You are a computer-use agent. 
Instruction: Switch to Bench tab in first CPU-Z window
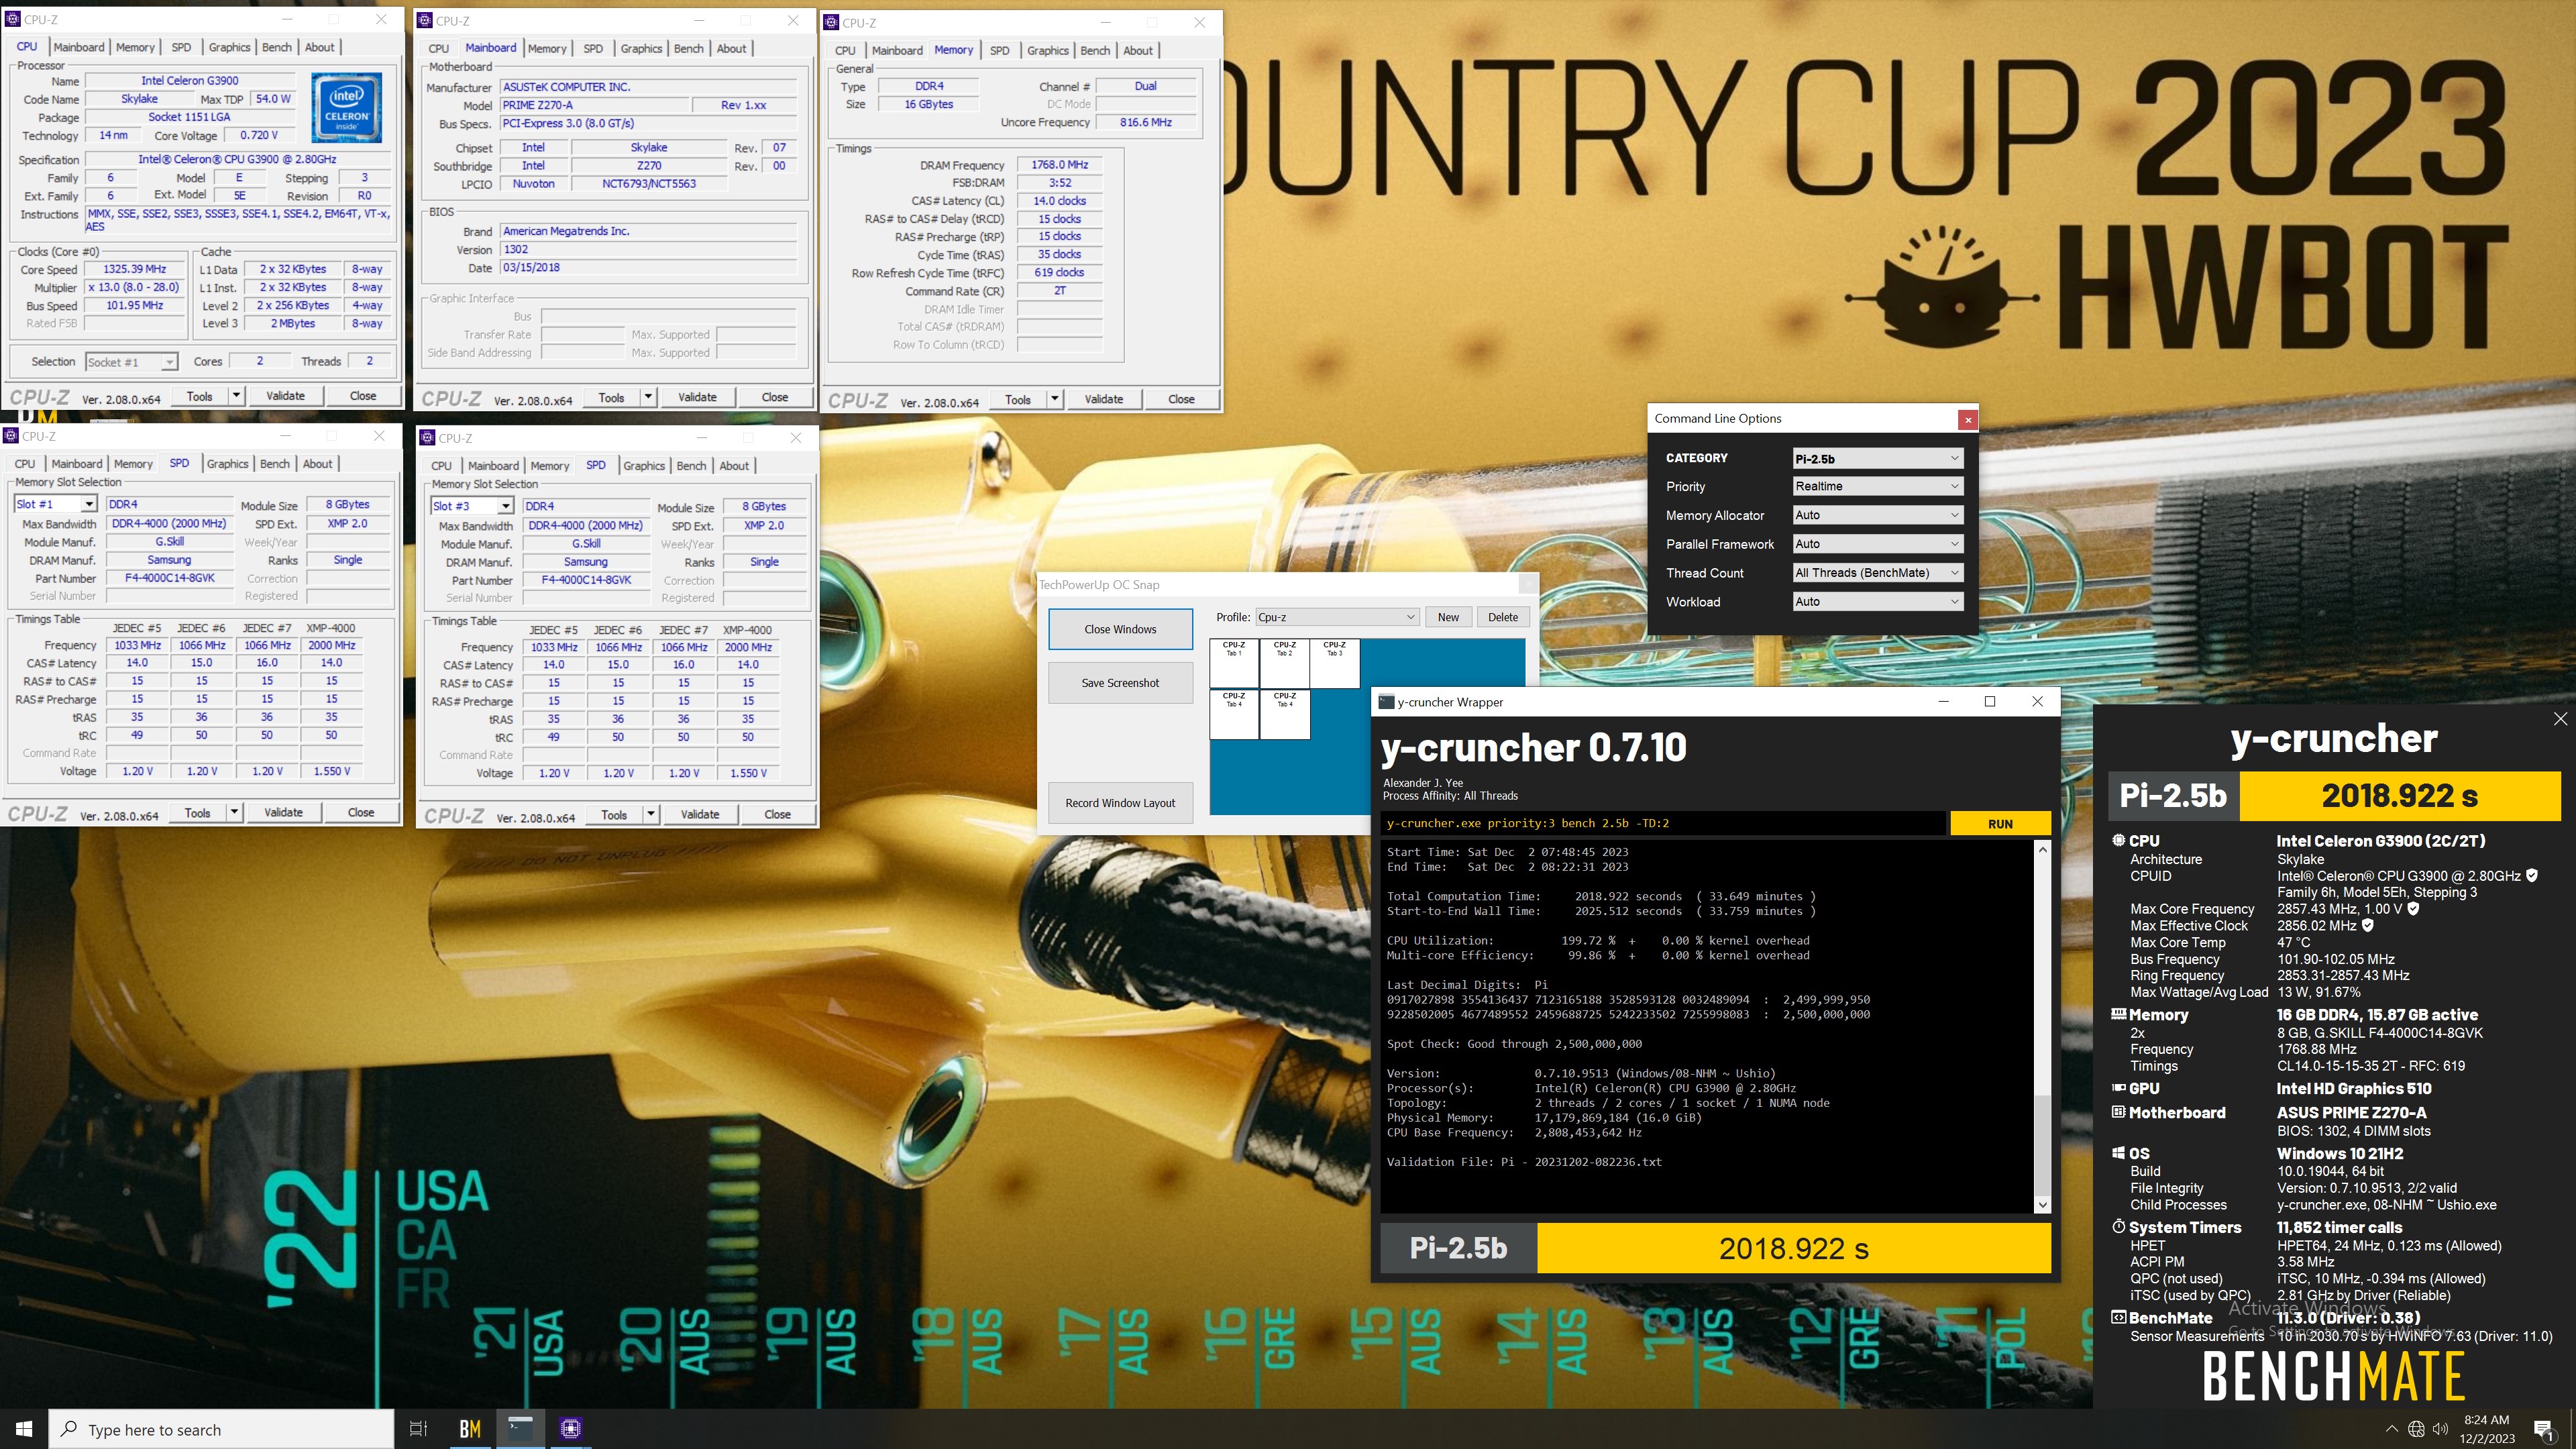(x=277, y=47)
